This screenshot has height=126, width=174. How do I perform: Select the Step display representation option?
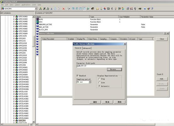100,79
